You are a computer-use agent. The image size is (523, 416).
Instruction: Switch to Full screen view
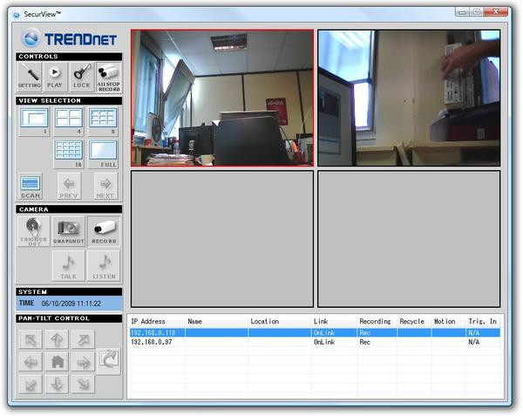click(x=103, y=153)
